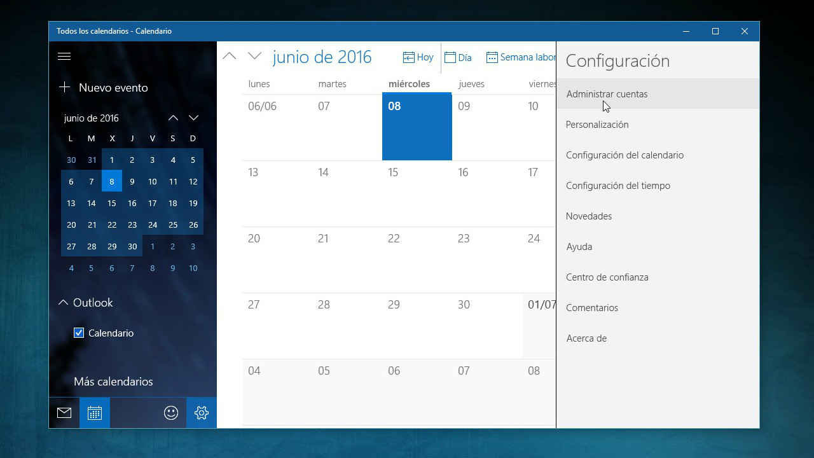
Task: Select day 8 in mini calendar
Action: tap(112, 181)
